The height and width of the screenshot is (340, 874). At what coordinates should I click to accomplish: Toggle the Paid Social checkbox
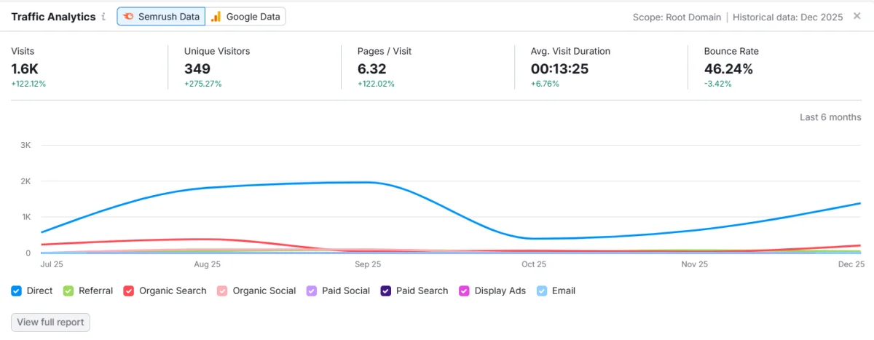tap(311, 290)
